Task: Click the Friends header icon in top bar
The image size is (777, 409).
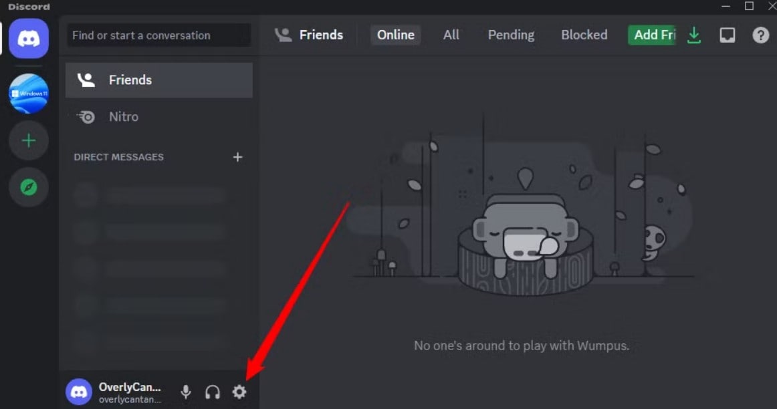Action: (x=284, y=35)
